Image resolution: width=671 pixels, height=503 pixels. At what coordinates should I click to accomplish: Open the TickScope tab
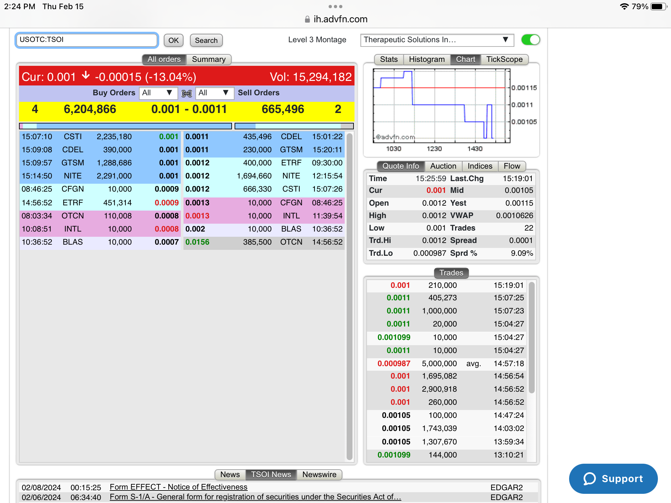pyautogui.click(x=505, y=59)
